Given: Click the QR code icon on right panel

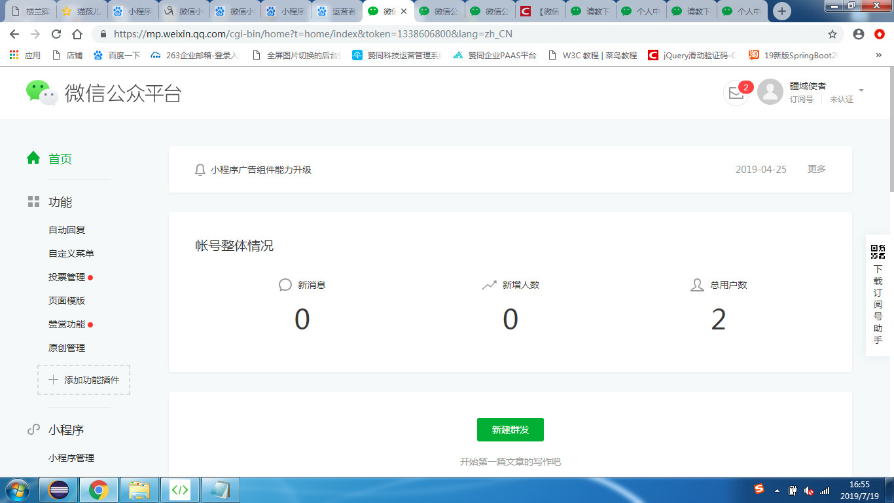Looking at the screenshot, I should pyautogui.click(x=878, y=251).
